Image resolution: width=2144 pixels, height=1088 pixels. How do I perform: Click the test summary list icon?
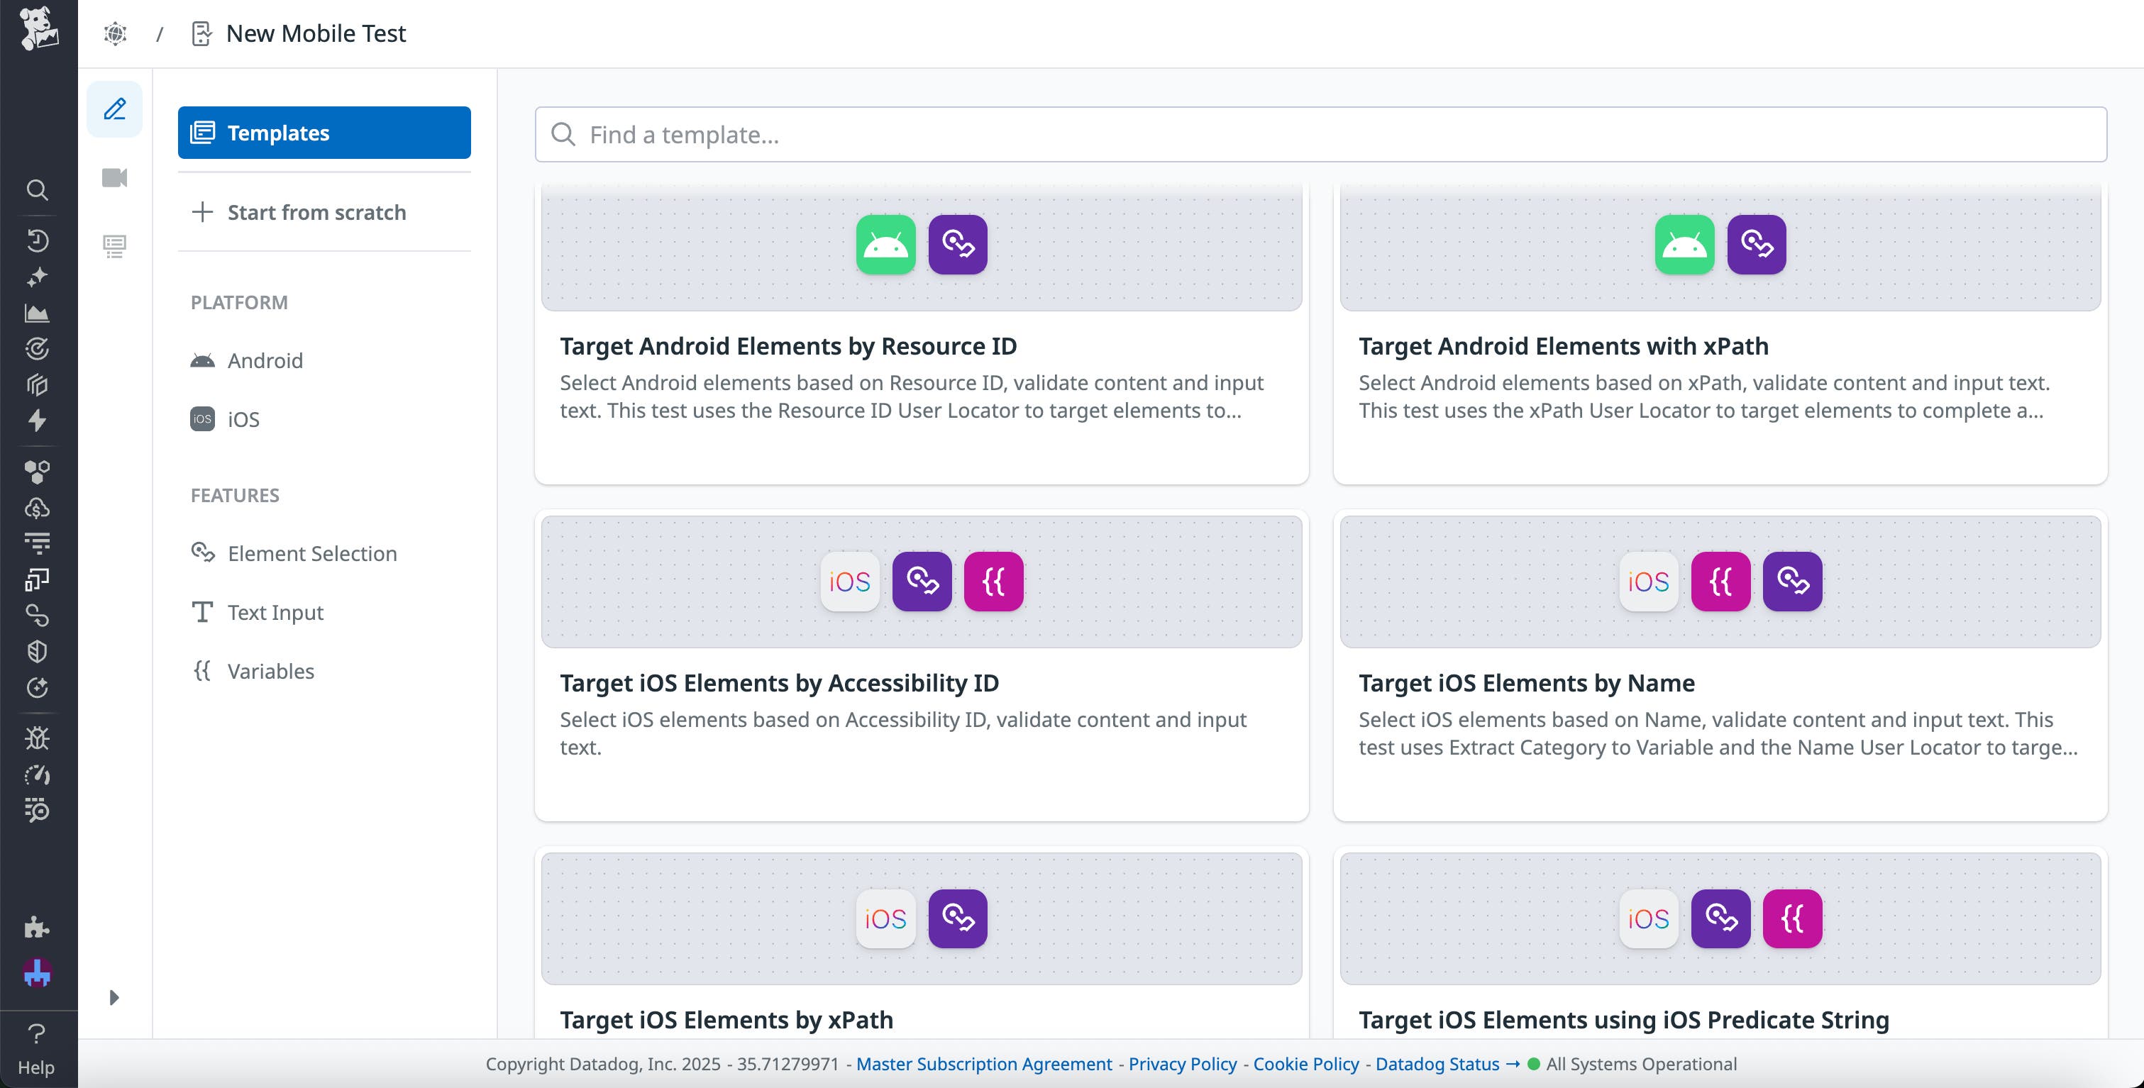pyautogui.click(x=115, y=245)
